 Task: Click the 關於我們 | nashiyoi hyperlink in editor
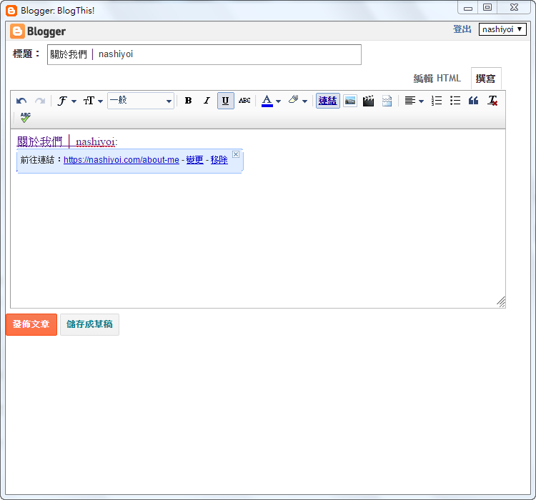click(66, 141)
